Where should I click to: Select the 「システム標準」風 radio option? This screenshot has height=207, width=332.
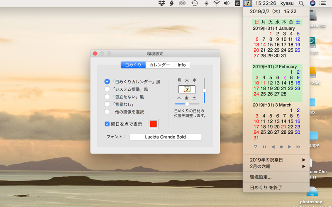pos(107,89)
